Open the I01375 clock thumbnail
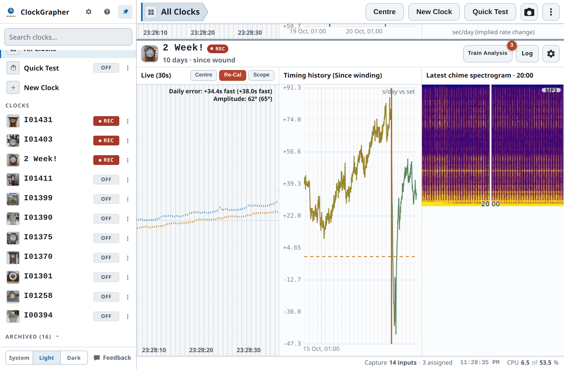The image size is (564, 369). pos(13,238)
